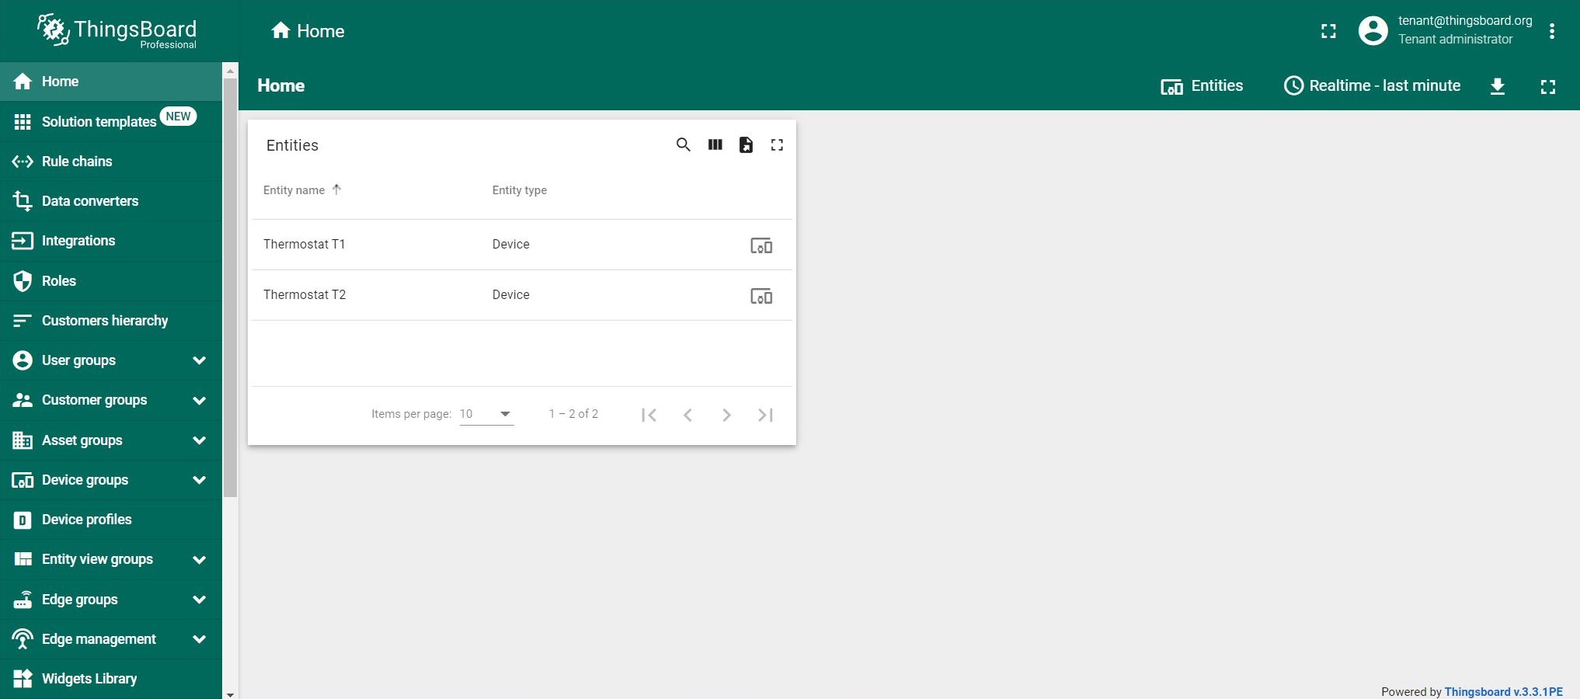Export the Entities table data
Screen dimensions: 1580x699
(746, 145)
